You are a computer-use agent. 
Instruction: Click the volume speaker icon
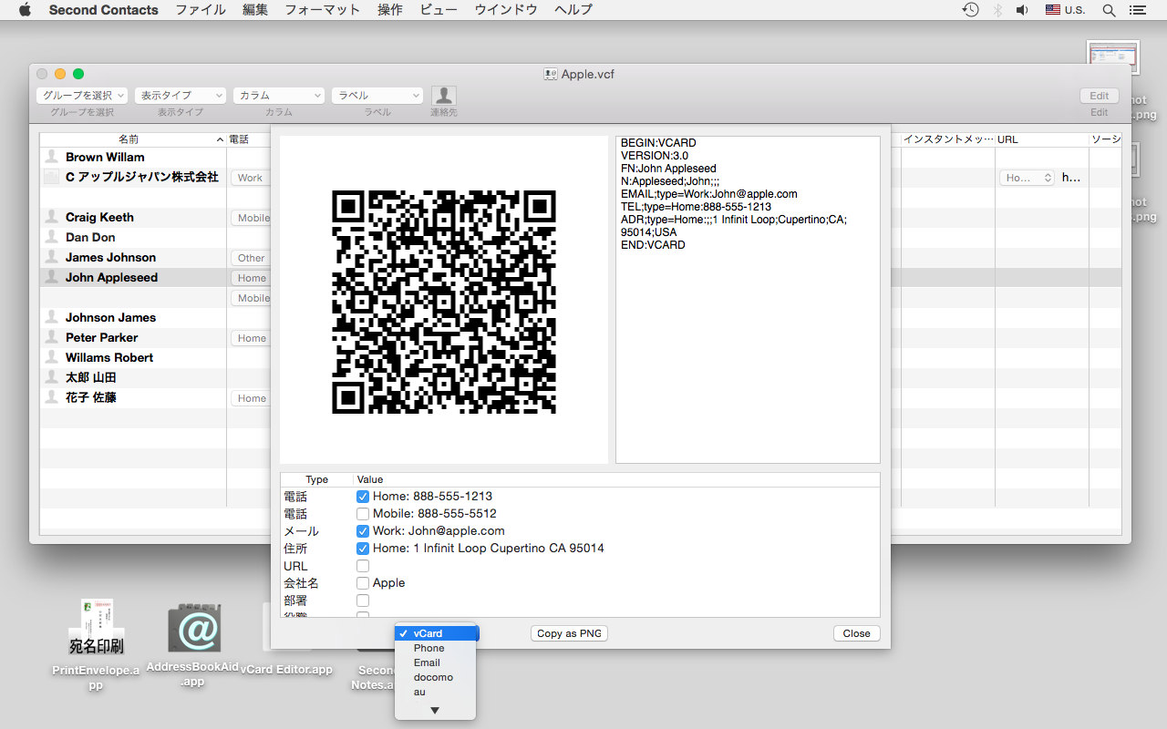(1023, 10)
